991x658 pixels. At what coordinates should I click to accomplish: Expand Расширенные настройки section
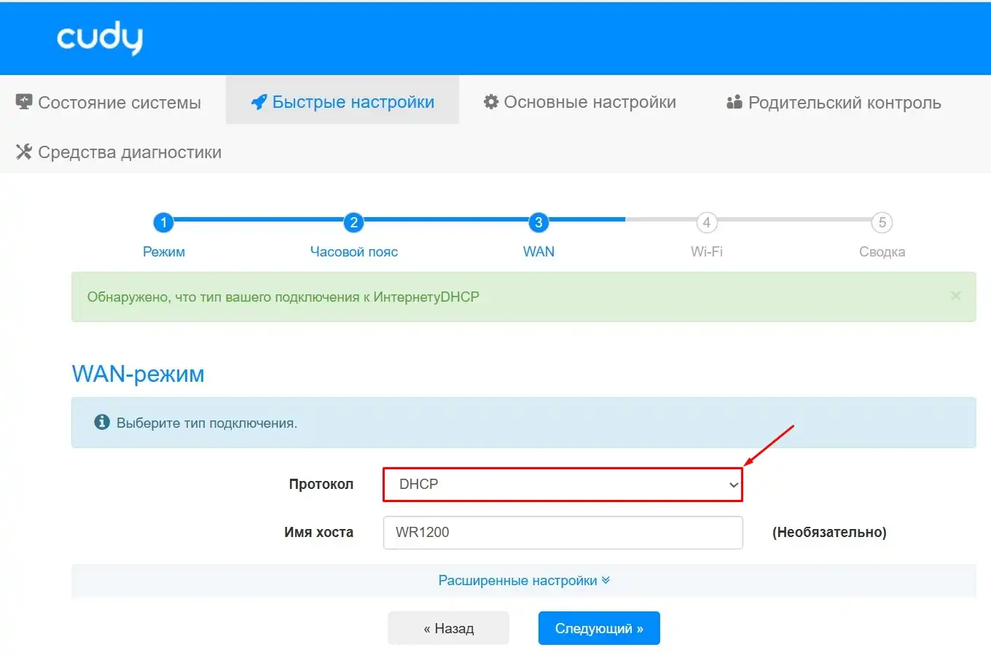click(x=524, y=581)
